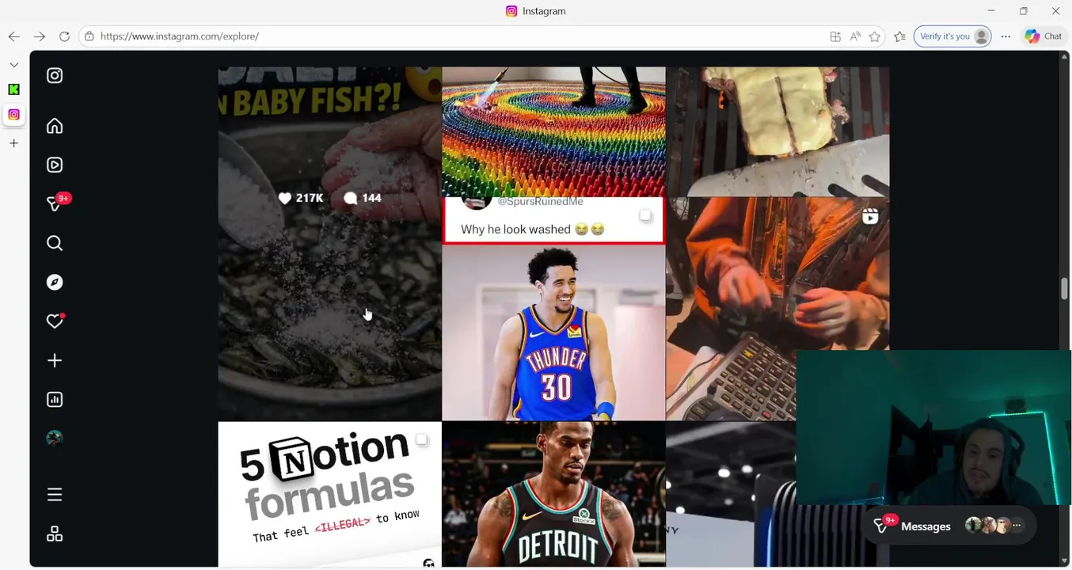
Task: Open the sidebar Search panel
Action: (55, 243)
